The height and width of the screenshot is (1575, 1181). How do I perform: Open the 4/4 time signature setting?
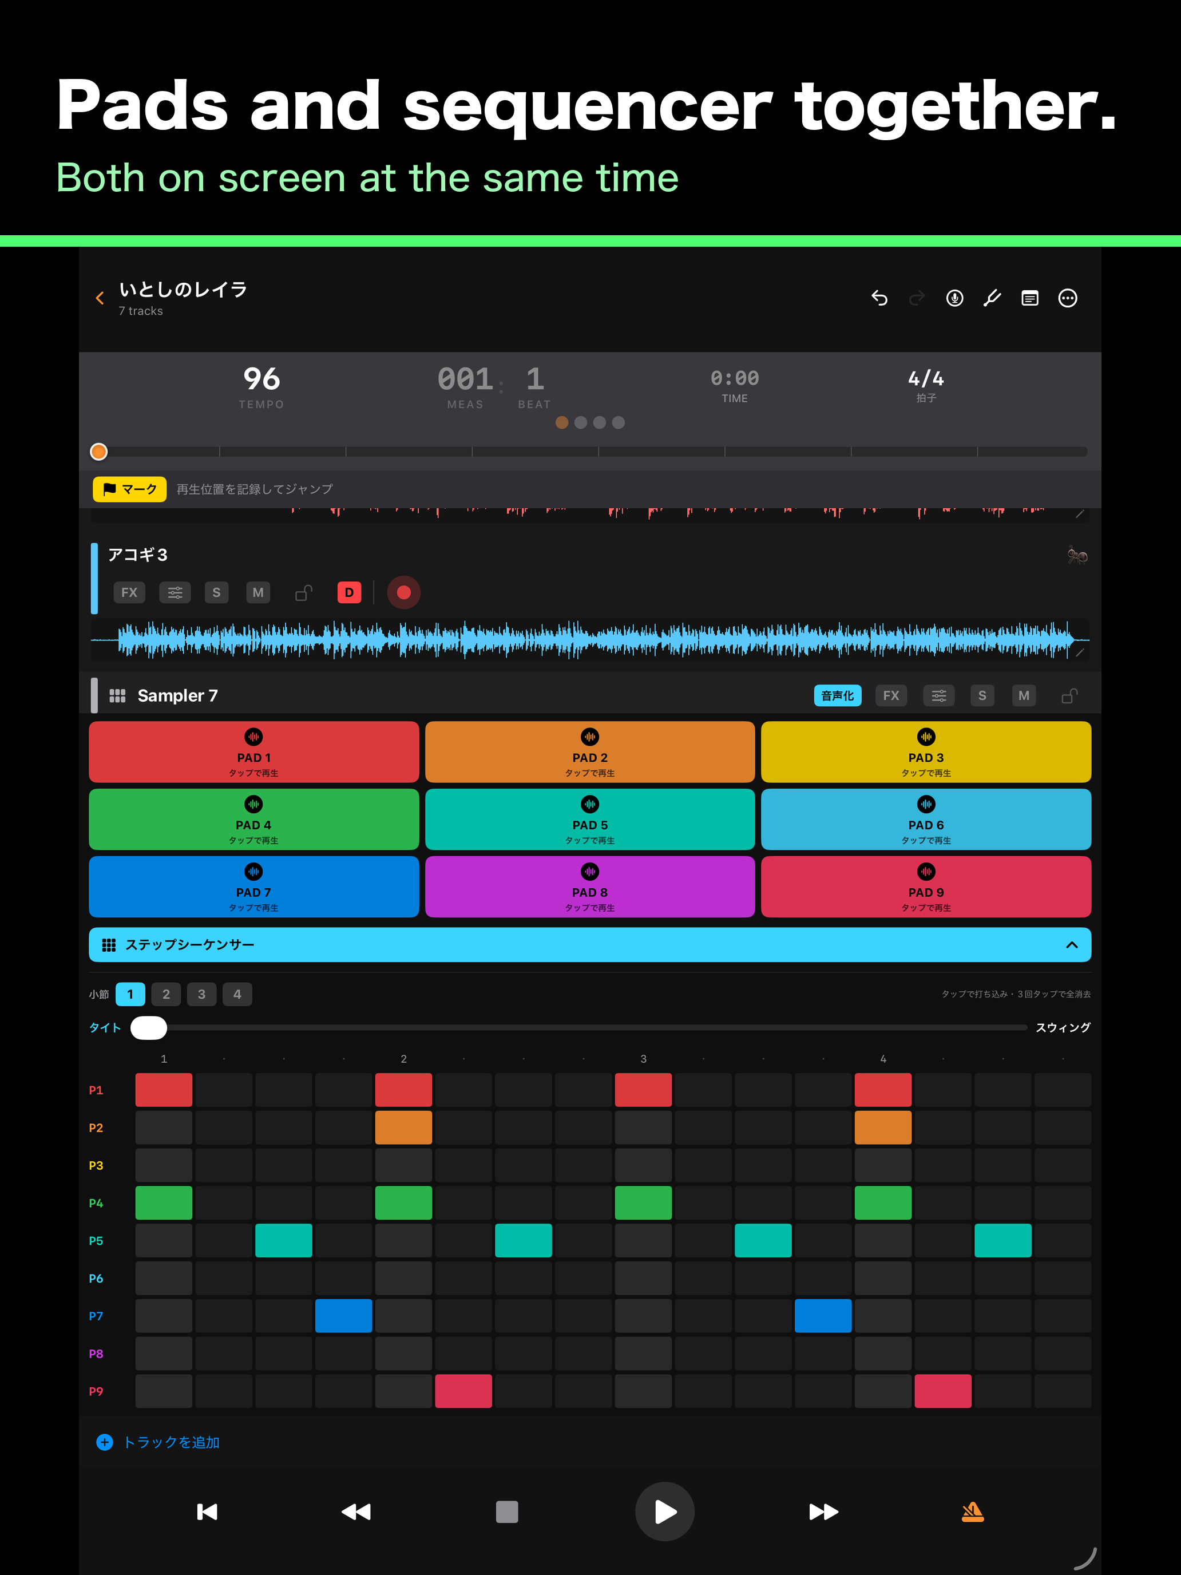click(x=926, y=385)
